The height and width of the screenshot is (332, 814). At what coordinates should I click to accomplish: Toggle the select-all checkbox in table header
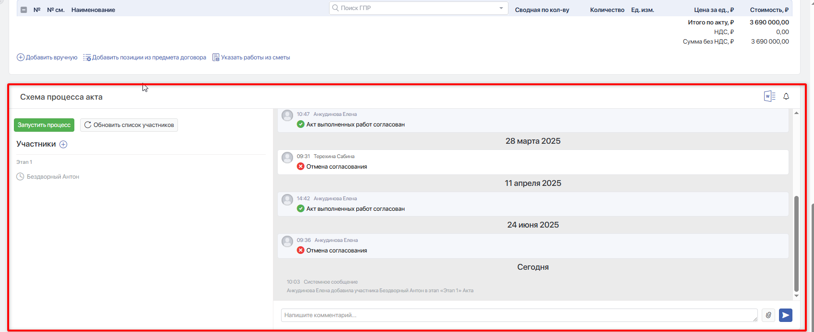(x=24, y=10)
